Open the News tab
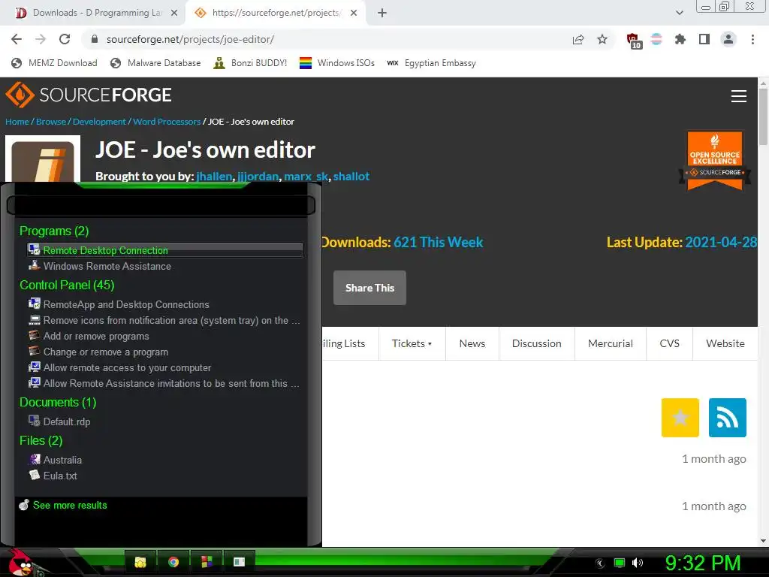Screen dimensions: 769x577 tap(472, 343)
